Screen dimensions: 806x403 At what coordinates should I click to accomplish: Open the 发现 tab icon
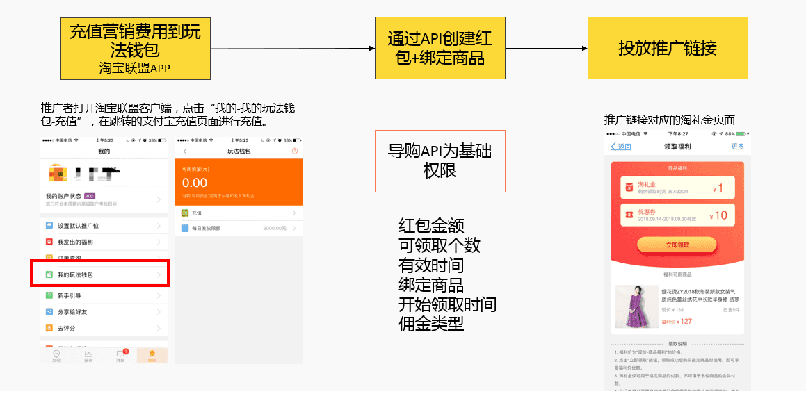56,355
